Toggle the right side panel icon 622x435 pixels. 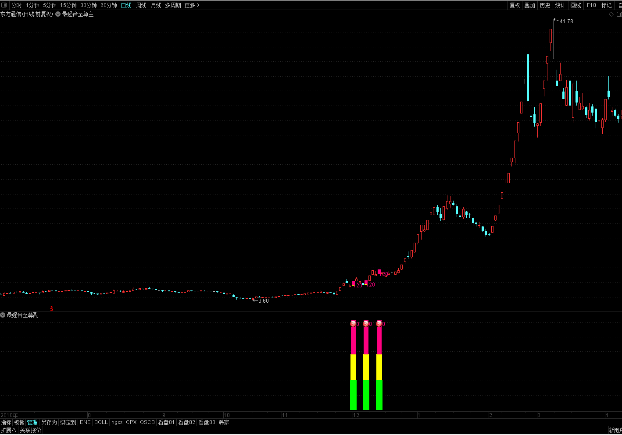click(x=619, y=14)
